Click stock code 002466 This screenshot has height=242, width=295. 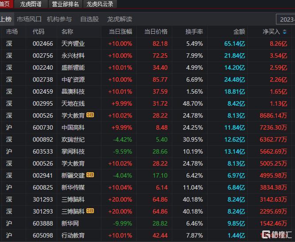[43, 44]
